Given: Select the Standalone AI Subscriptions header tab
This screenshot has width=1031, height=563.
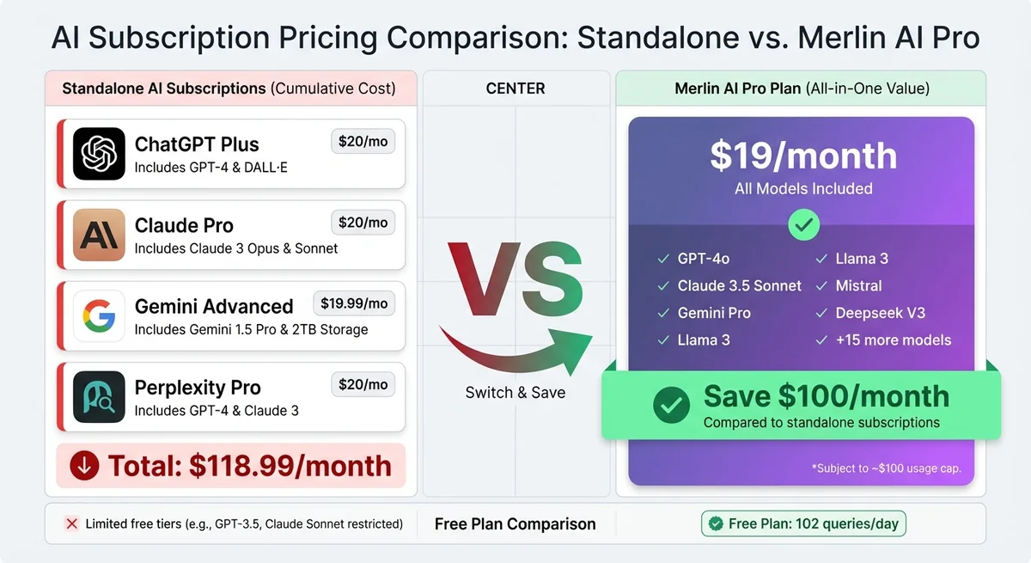Looking at the screenshot, I should point(230,89).
